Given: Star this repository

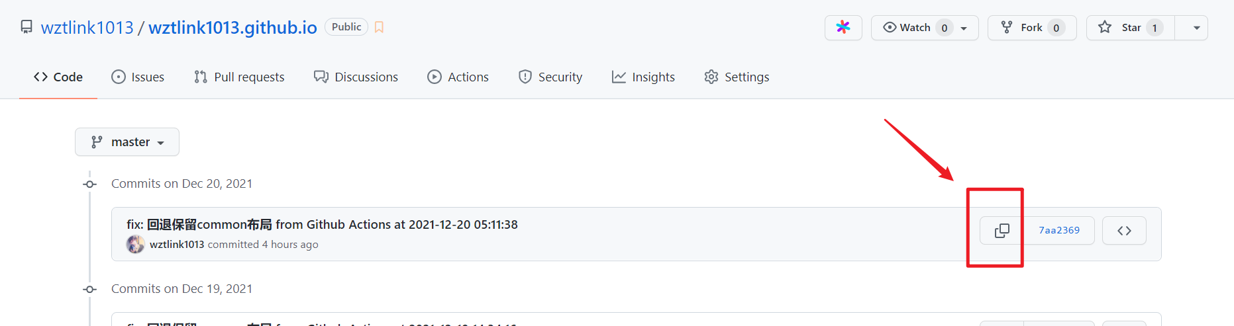Looking at the screenshot, I should tap(1131, 28).
